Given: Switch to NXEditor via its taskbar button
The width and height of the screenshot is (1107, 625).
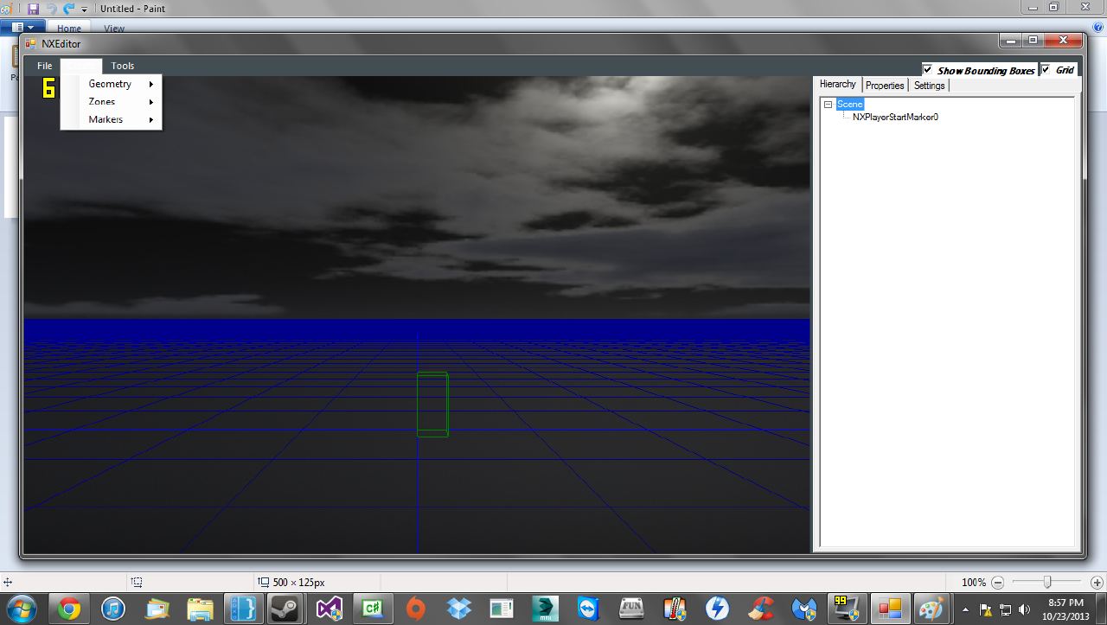Looking at the screenshot, I should point(890,609).
